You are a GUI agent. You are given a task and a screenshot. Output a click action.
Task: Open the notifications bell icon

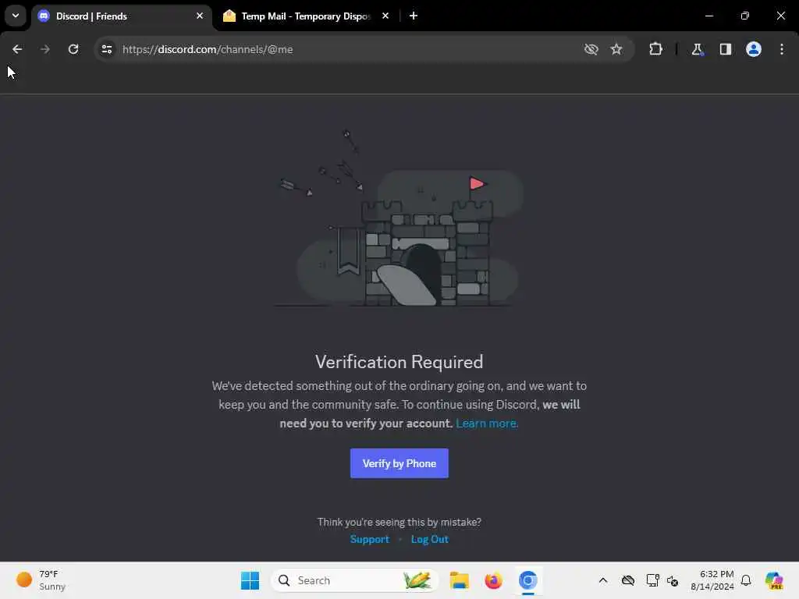[x=746, y=580]
